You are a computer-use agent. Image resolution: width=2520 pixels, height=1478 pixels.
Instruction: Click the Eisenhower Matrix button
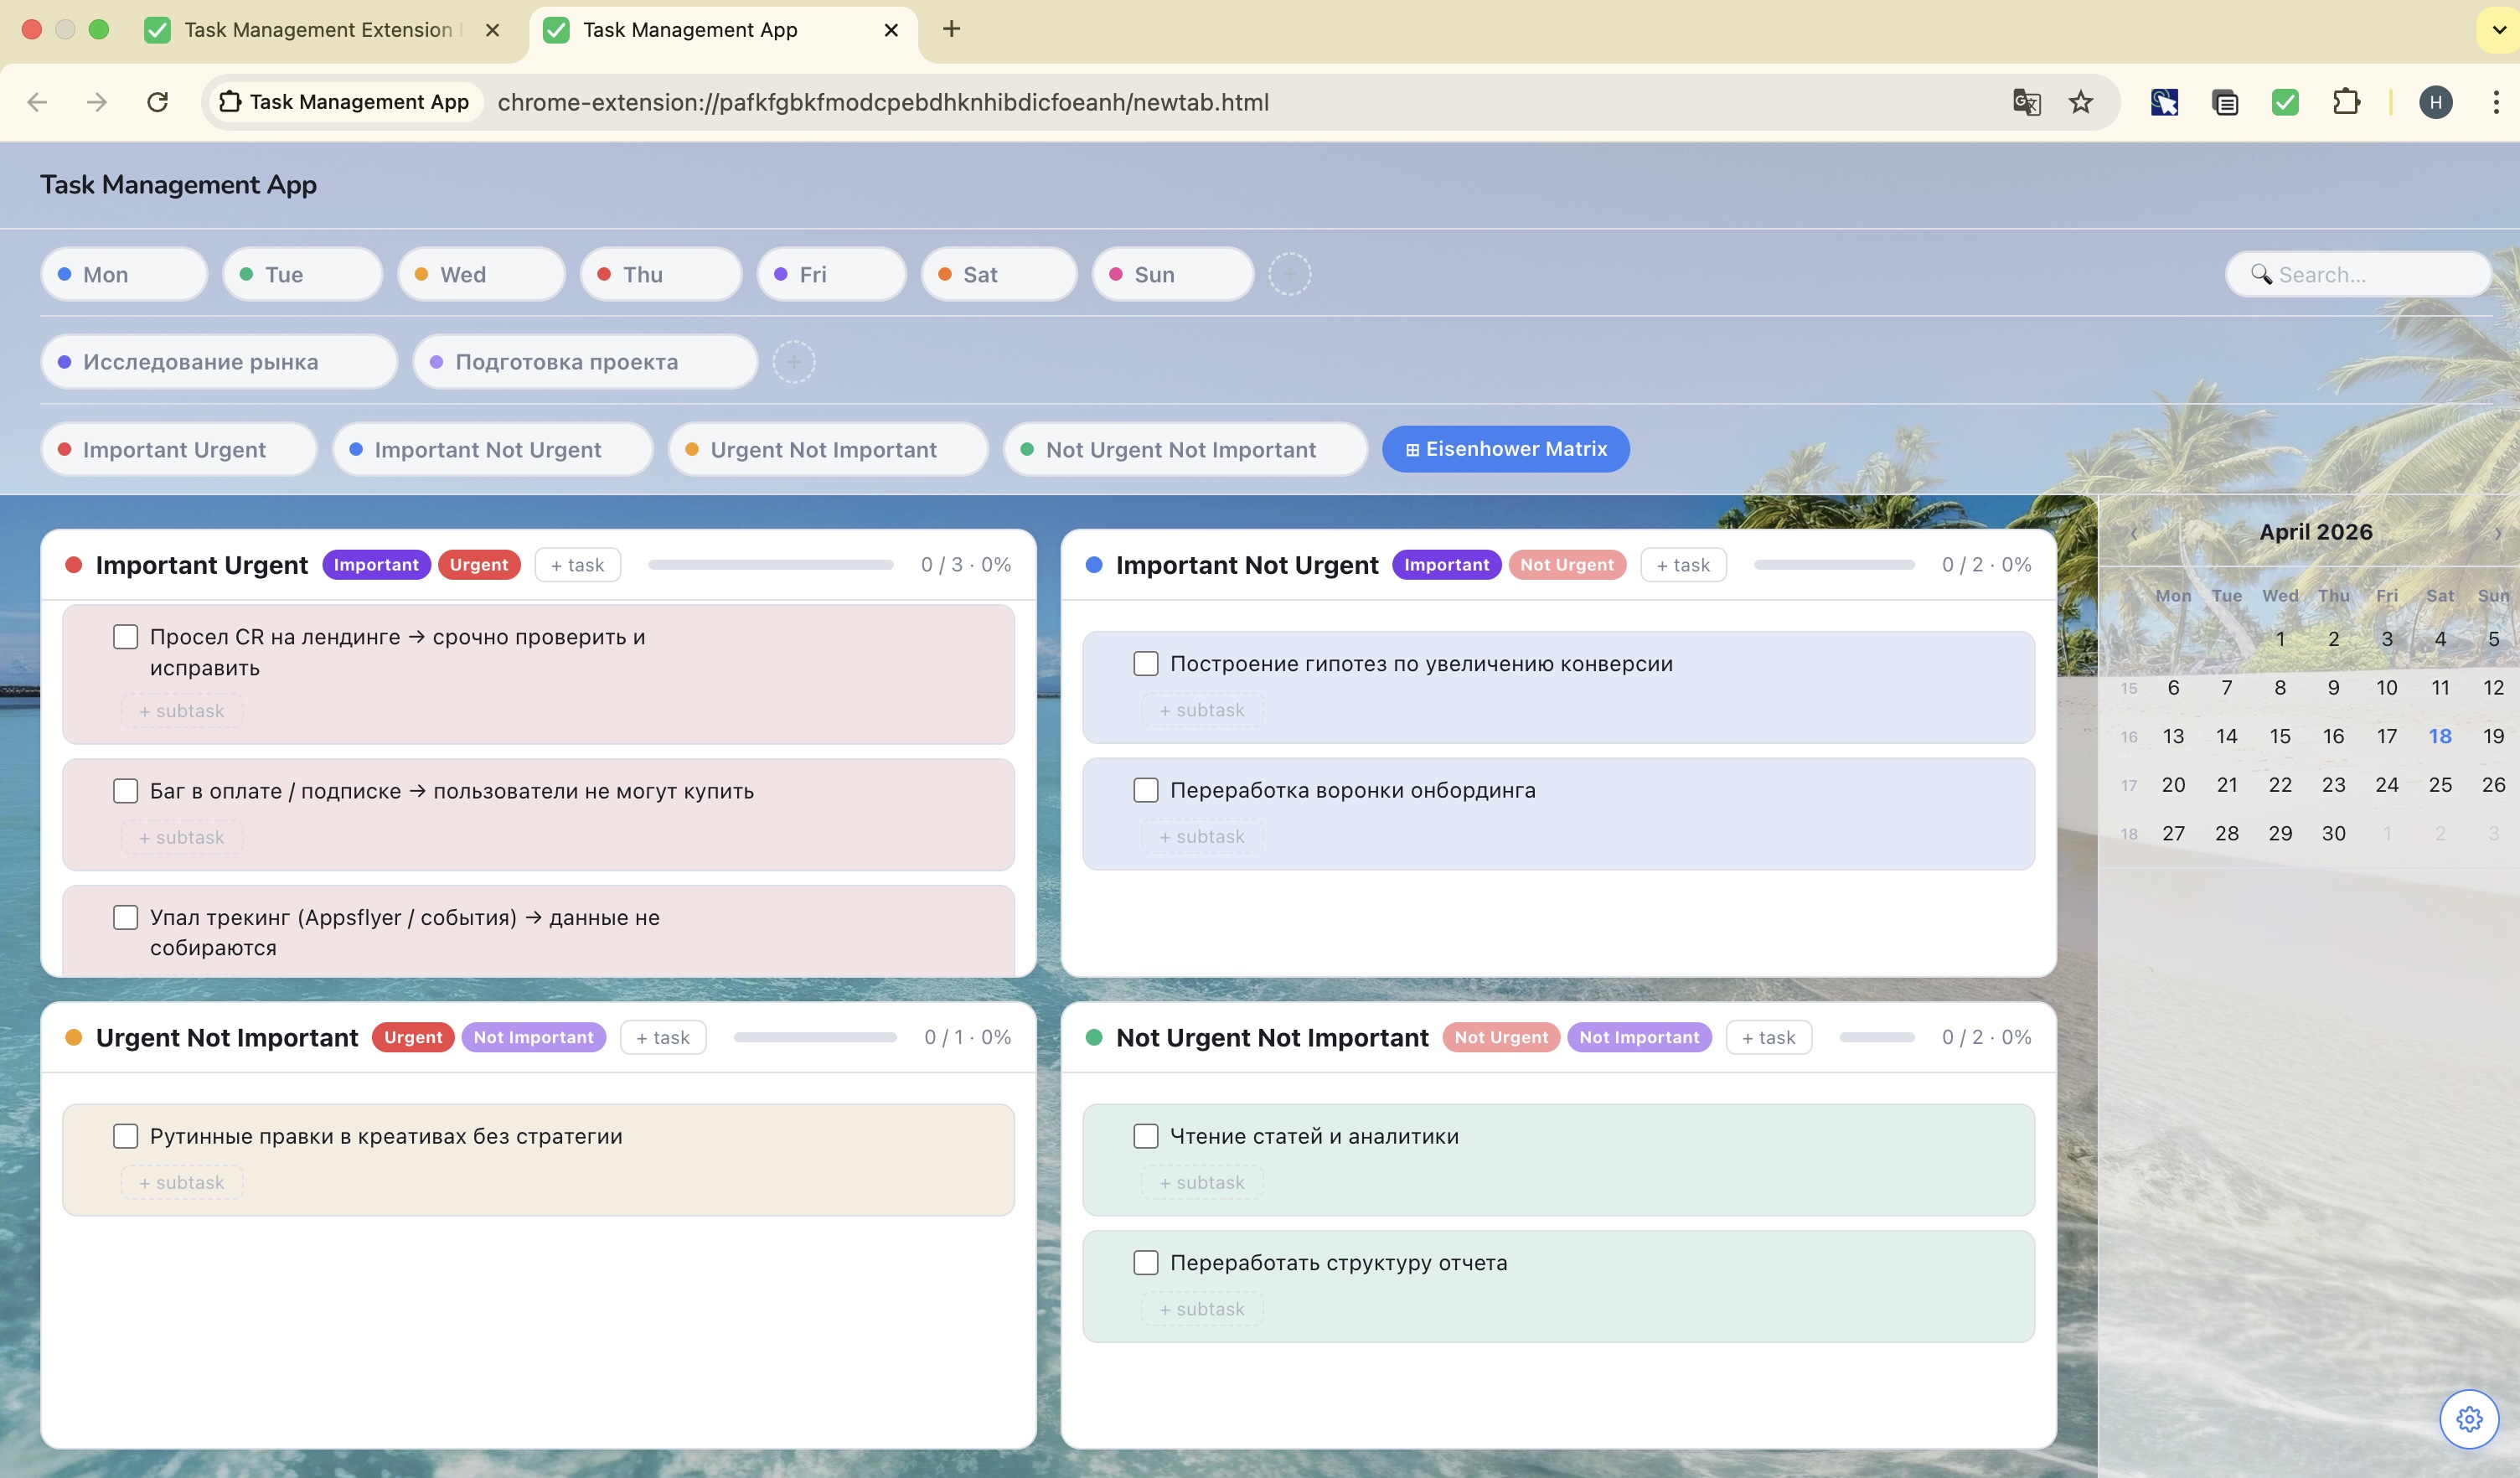pos(1505,449)
